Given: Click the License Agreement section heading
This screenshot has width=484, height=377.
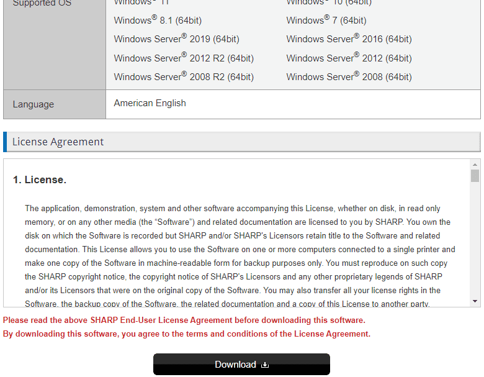Looking at the screenshot, I should [58, 142].
